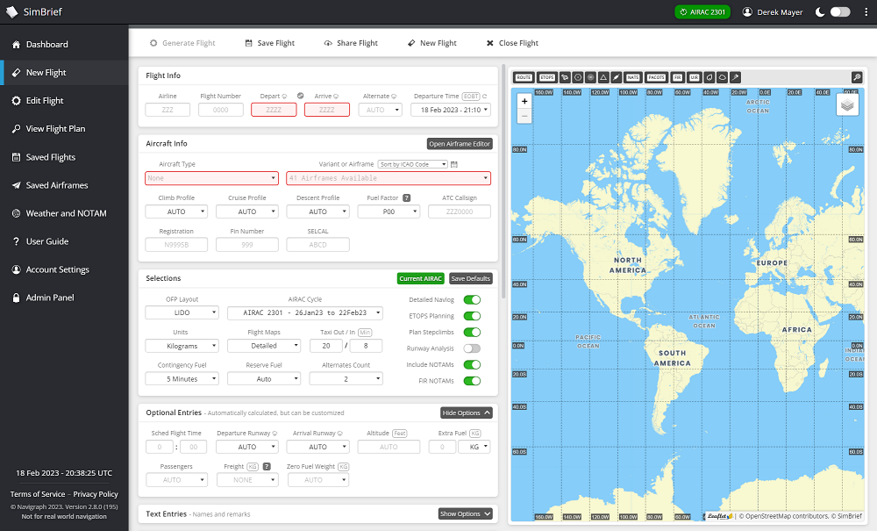
Task: Click the magnifier icon at map toolbar right
Action: [857, 78]
